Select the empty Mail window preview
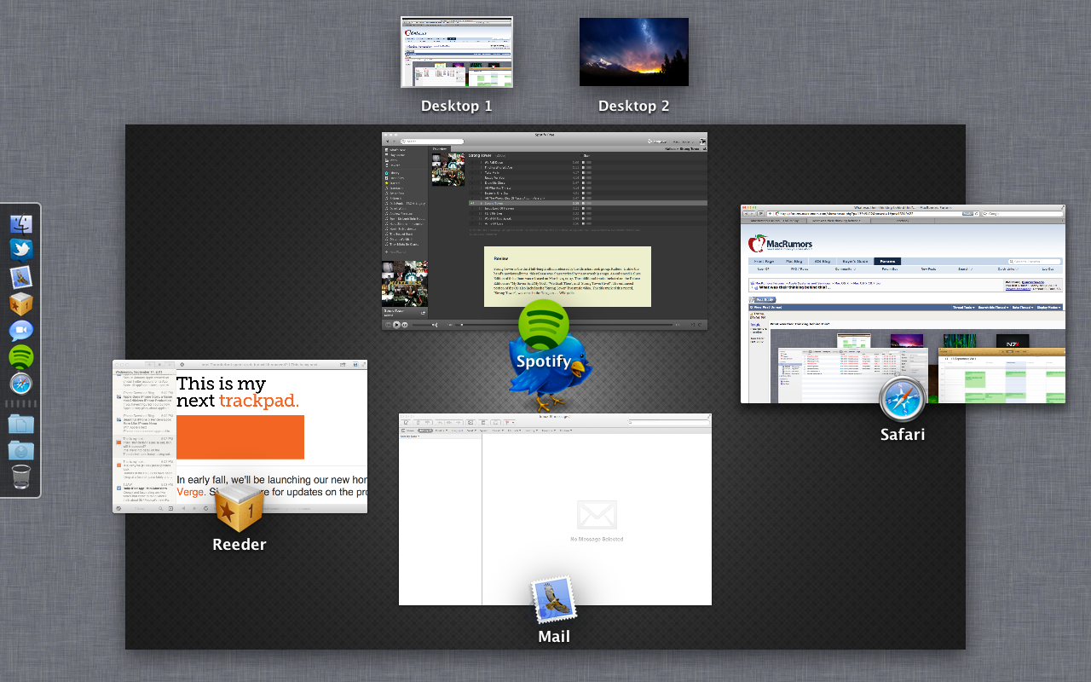The width and height of the screenshot is (1091, 682). tap(555, 509)
